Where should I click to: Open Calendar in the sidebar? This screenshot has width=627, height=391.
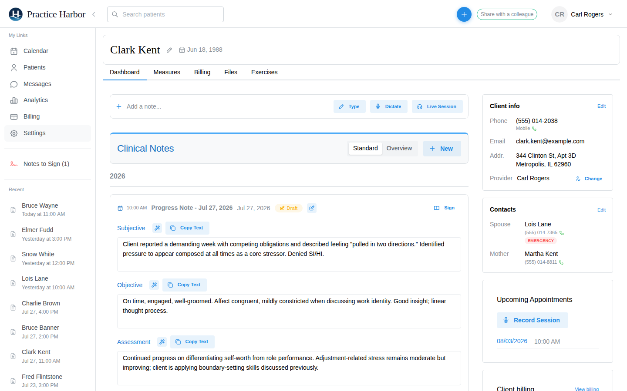48,51
